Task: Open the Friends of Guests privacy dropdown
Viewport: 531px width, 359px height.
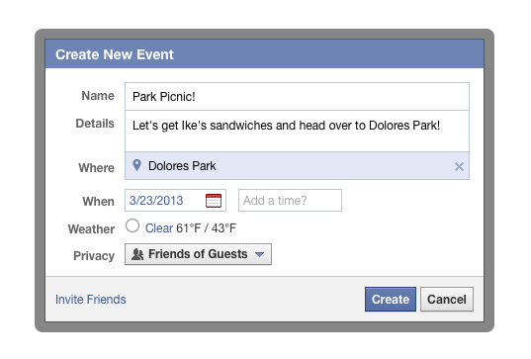Action: 198,254
